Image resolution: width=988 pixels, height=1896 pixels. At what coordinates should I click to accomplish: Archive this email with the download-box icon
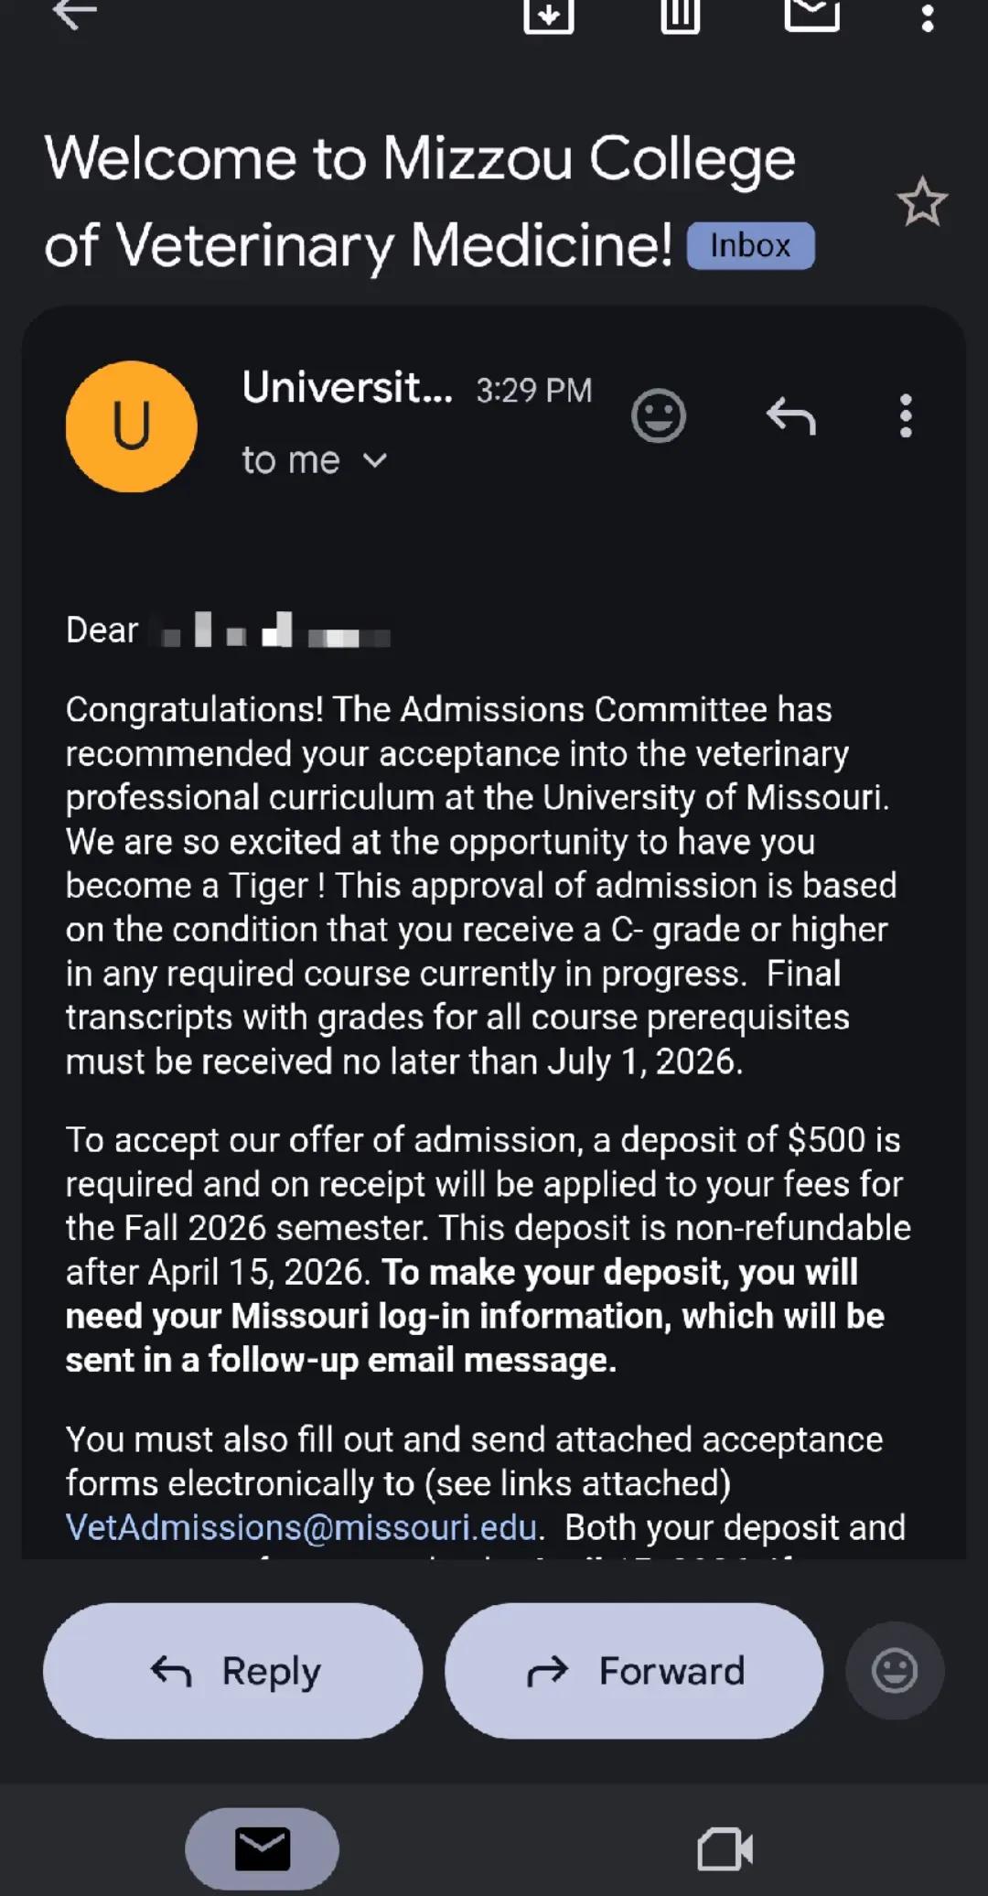tap(548, 16)
